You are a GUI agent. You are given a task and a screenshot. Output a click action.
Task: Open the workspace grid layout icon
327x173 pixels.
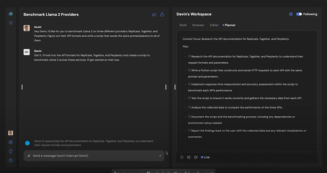[x=291, y=14]
